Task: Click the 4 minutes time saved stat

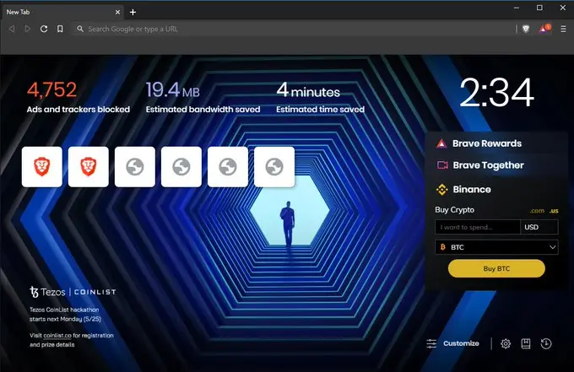Action: (308, 90)
